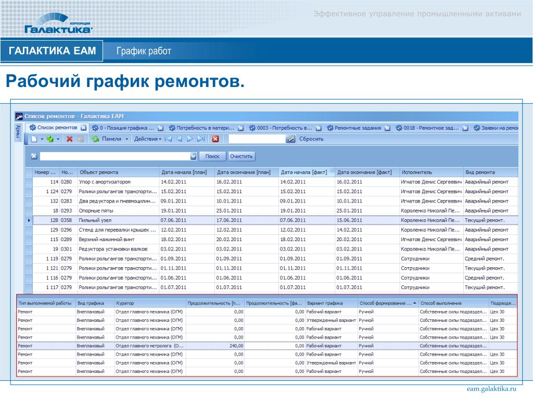Viewport: 533px width, 400px height.
Task: Open the search box dropdown arrow
Action: (x=194, y=156)
